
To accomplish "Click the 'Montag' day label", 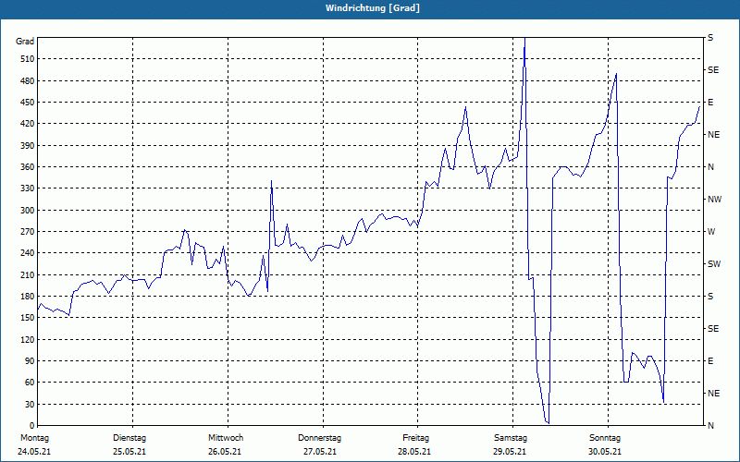I will click(34, 438).
